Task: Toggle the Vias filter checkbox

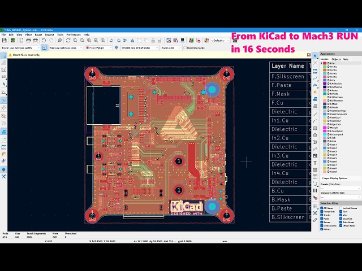Action: (x=341, y=215)
